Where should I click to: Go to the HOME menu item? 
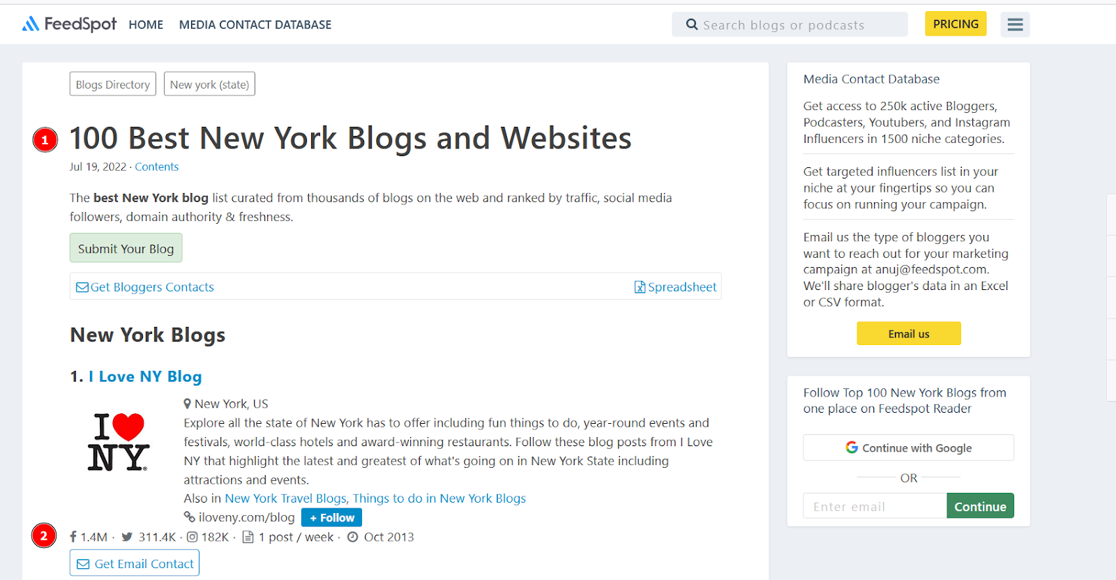tap(146, 25)
